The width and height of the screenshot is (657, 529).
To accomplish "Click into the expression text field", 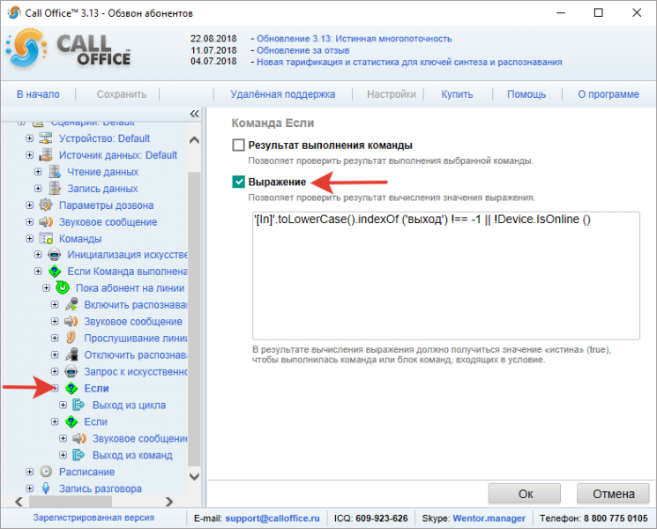I will 446,276.
